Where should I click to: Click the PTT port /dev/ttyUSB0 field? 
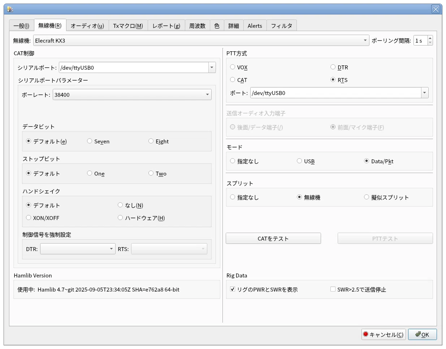pos(336,93)
